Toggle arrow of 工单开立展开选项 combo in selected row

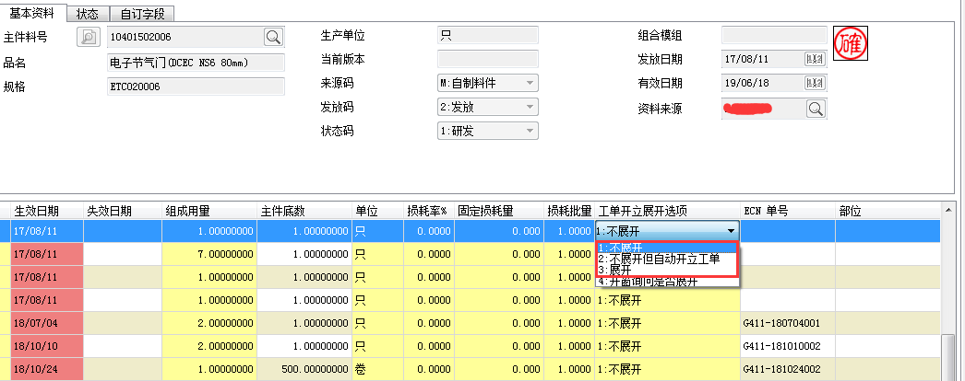click(x=731, y=231)
